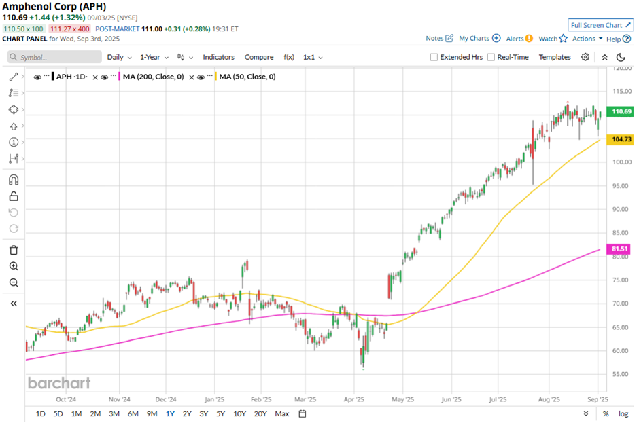Open the Indicators menu
Viewport: 639px width, 423px height.
(218, 58)
